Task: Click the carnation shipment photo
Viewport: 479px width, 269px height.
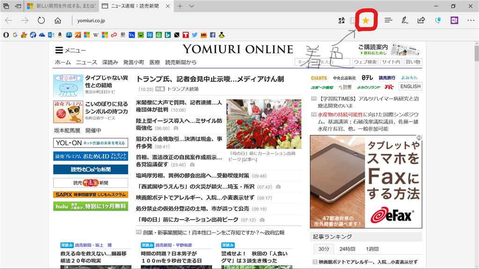Action: click(x=264, y=124)
